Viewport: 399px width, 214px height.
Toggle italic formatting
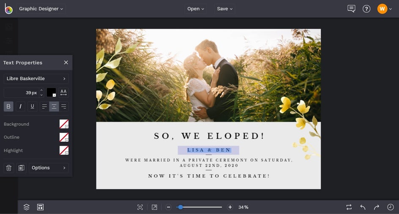coord(20,106)
